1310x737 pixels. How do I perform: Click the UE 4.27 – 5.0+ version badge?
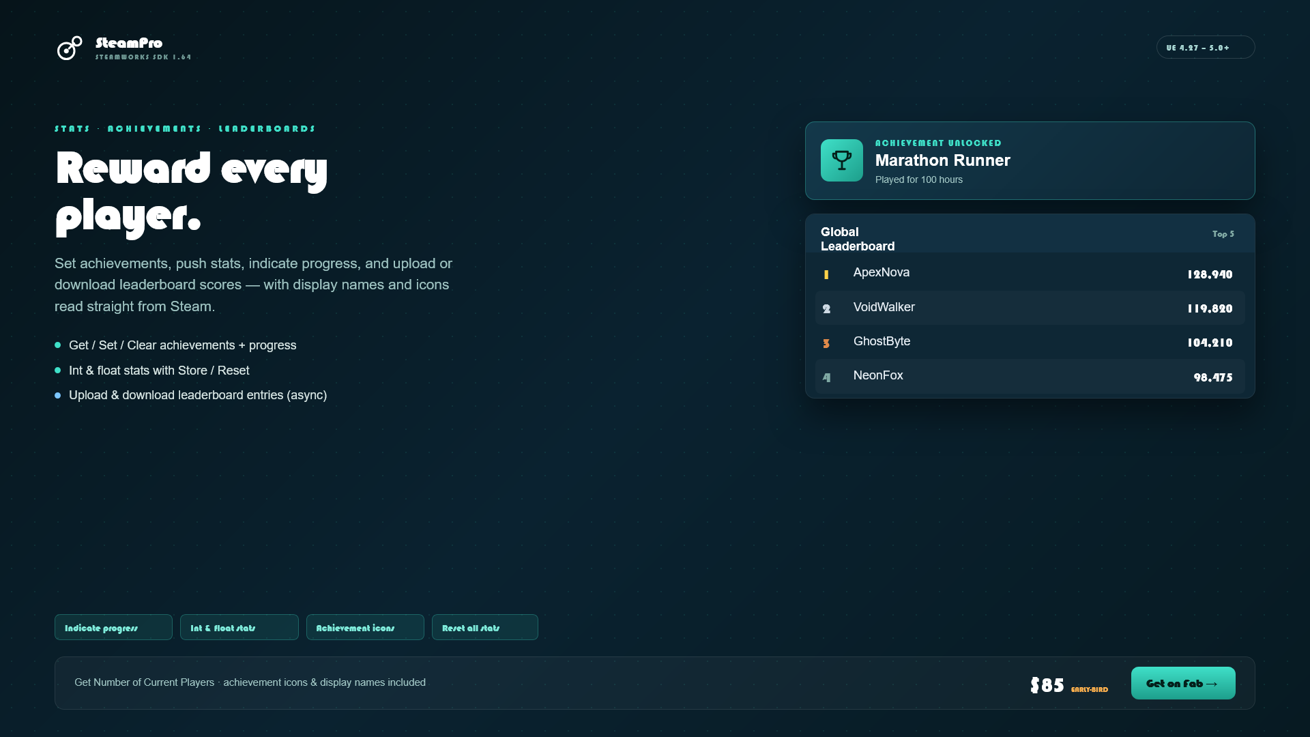click(x=1206, y=47)
